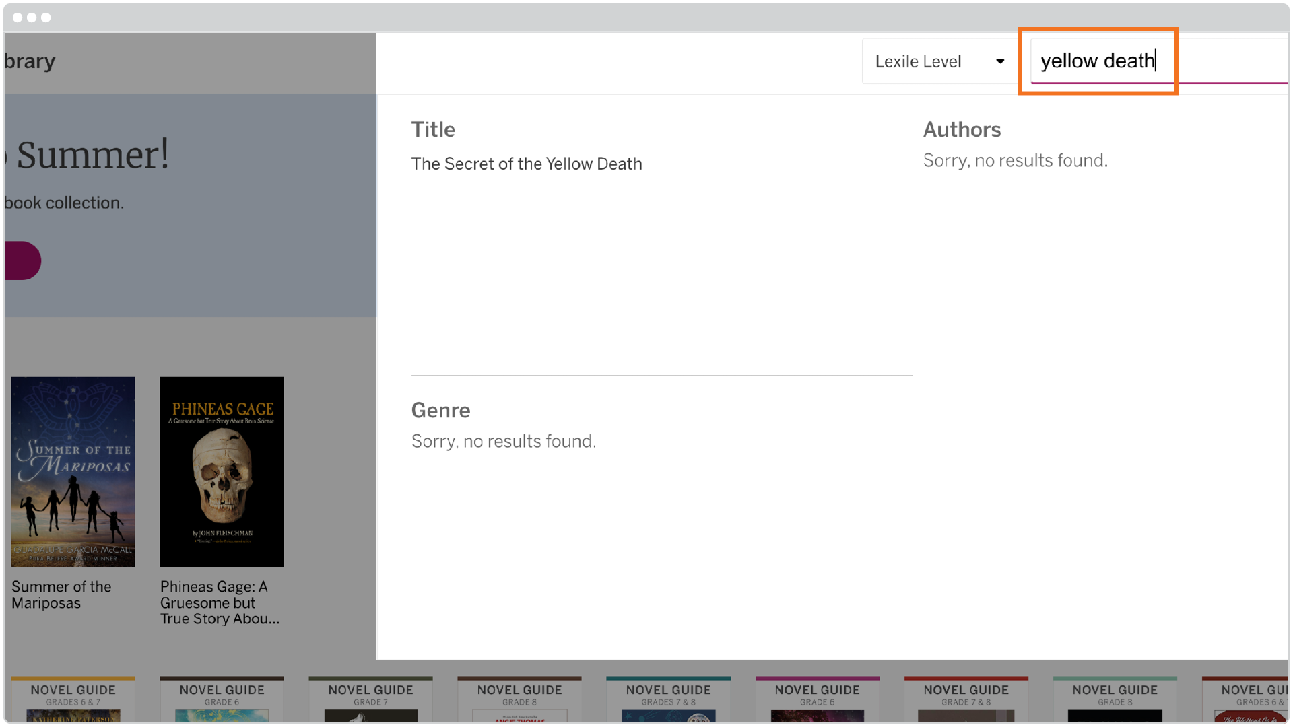Click the search field containing 'yellow death'
This screenshot has height=727, width=1293.
click(x=1098, y=61)
